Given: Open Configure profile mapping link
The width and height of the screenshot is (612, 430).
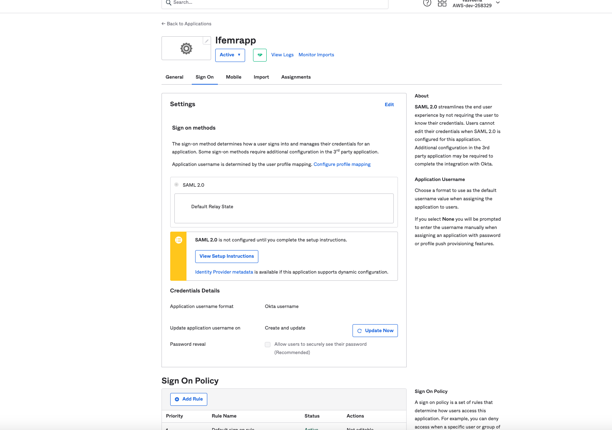Looking at the screenshot, I should (342, 164).
